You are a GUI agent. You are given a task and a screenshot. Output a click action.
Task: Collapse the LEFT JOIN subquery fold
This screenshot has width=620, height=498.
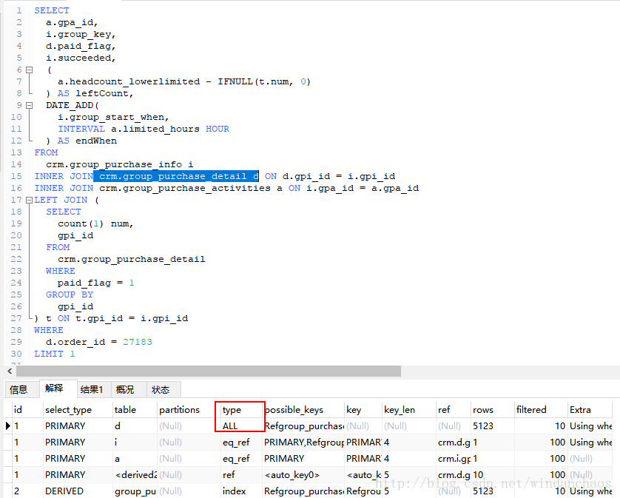pos(29,200)
